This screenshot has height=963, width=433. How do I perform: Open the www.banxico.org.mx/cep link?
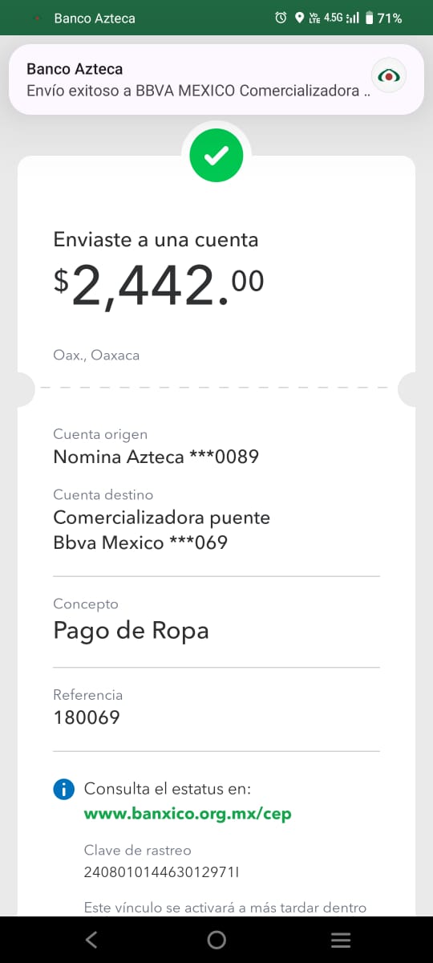188,814
